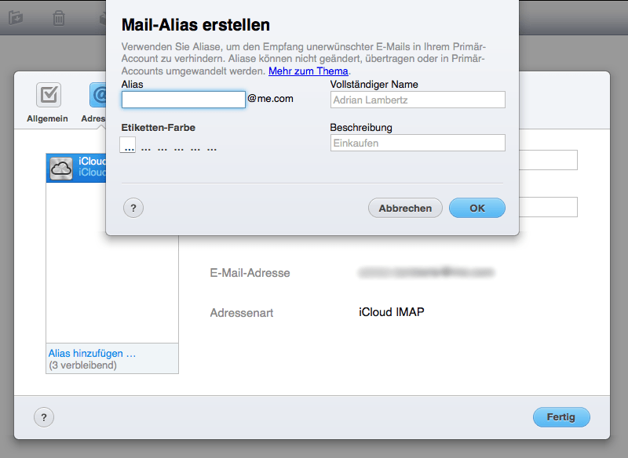
Task: Click the move-to-folder icon in the toolbar
Action: (x=16, y=18)
